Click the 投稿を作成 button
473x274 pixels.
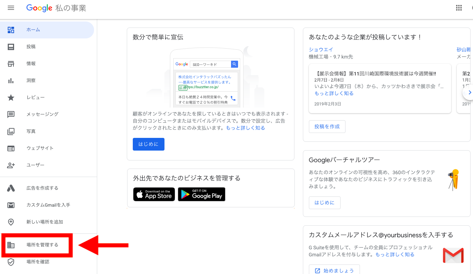coord(327,127)
